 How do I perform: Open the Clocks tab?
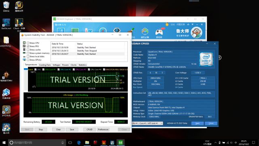point(74,65)
